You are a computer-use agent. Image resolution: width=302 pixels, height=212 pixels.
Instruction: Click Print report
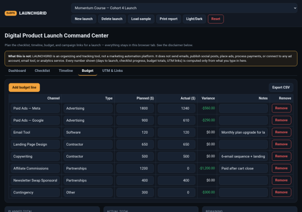pos(169,19)
